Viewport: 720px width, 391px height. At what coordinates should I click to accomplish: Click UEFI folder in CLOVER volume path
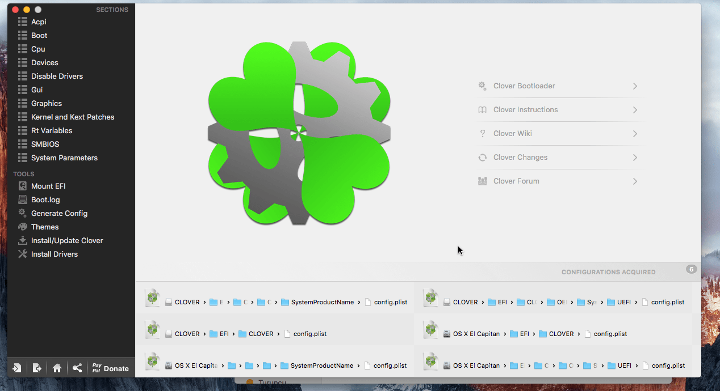619,302
